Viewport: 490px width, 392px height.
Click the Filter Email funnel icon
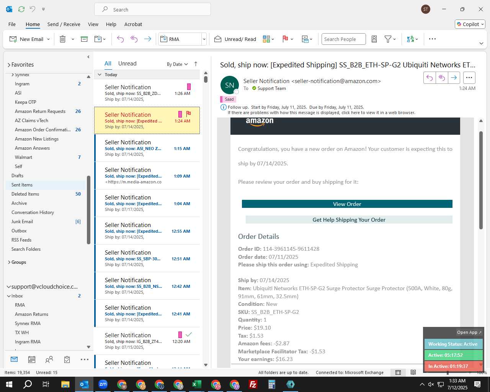tap(388, 39)
